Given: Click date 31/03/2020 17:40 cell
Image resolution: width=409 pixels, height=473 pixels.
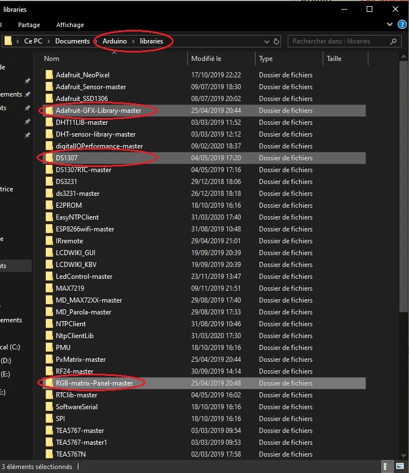Looking at the screenshot, I should 216,217.
